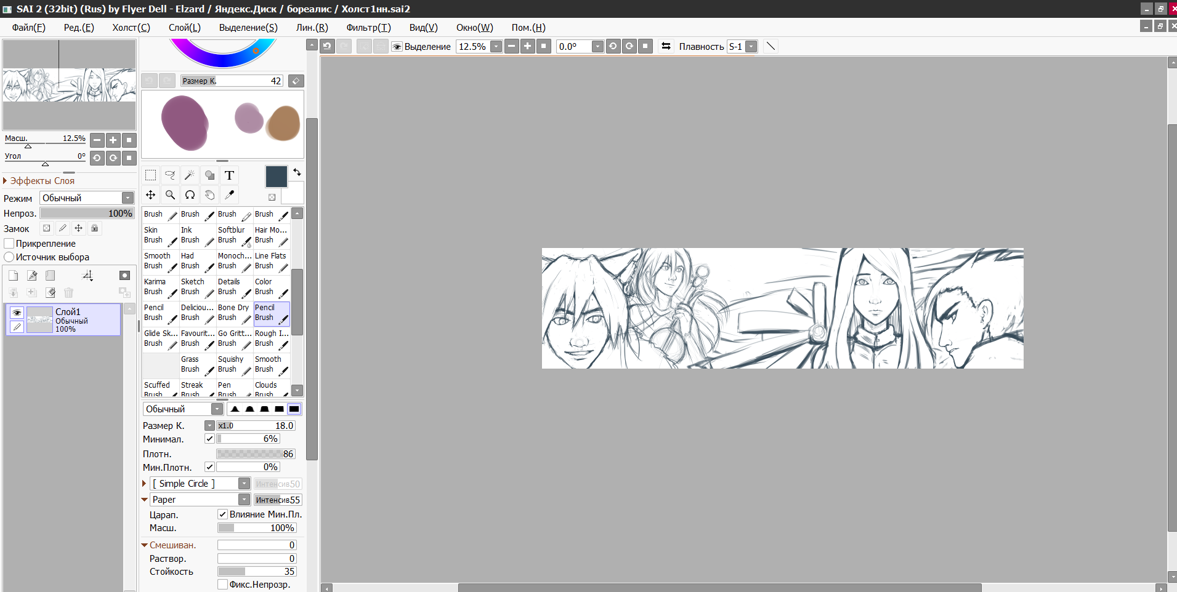
Task: Expand the Эффекты Слоя section
Action: (6, 181)
